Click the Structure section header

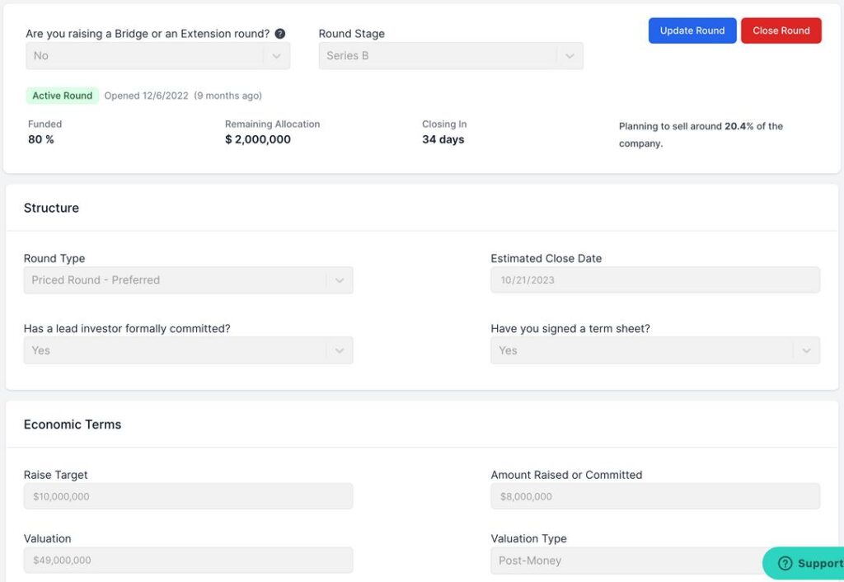(x=51, y=208)
